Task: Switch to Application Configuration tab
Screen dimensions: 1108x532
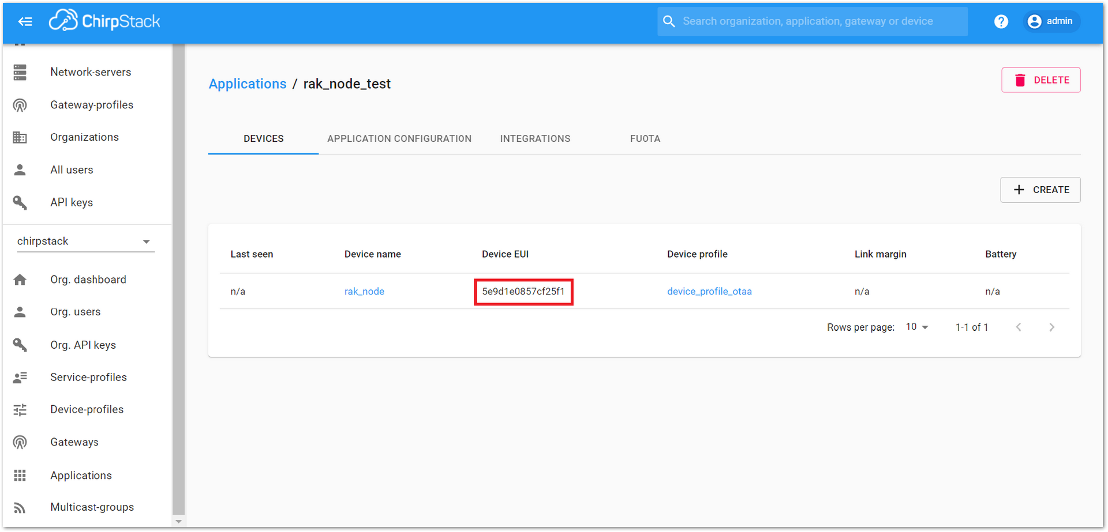Action: [x=399, y=139]
